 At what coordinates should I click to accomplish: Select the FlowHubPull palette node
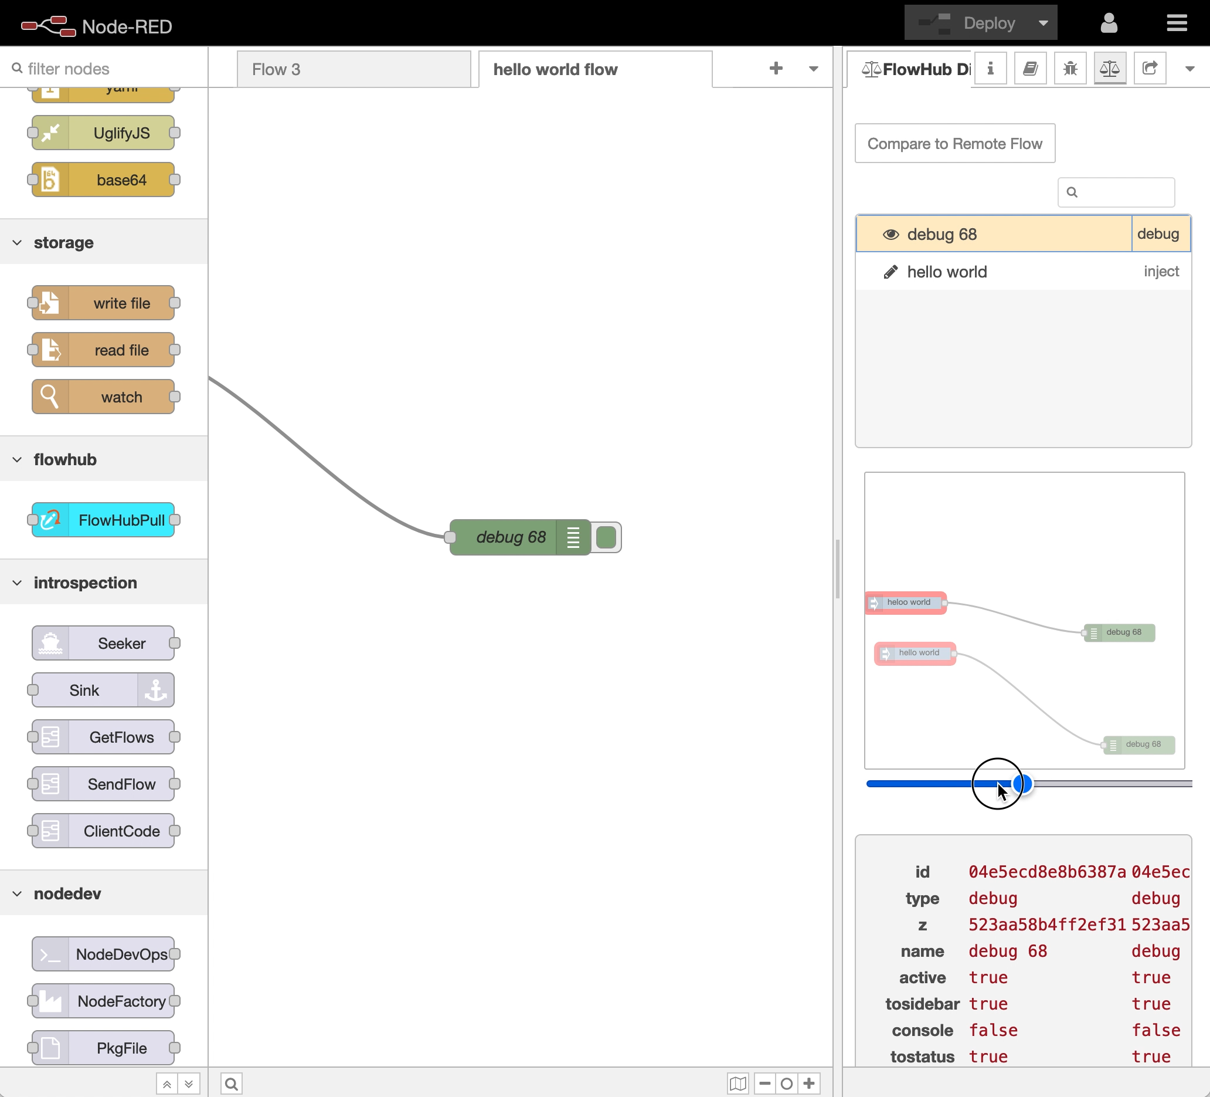[103, 519]
